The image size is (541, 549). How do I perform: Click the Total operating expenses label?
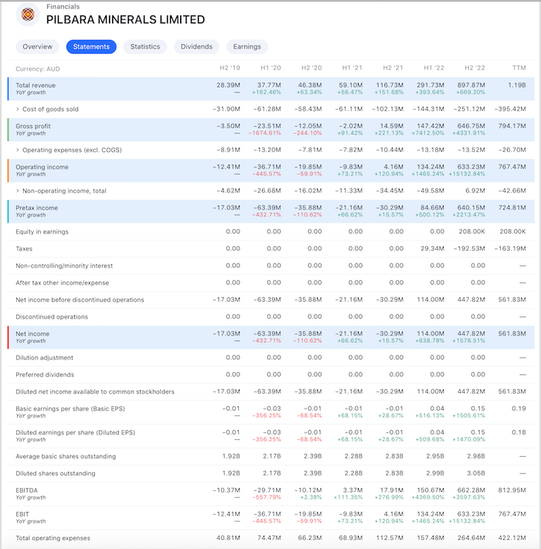[53, 538]
